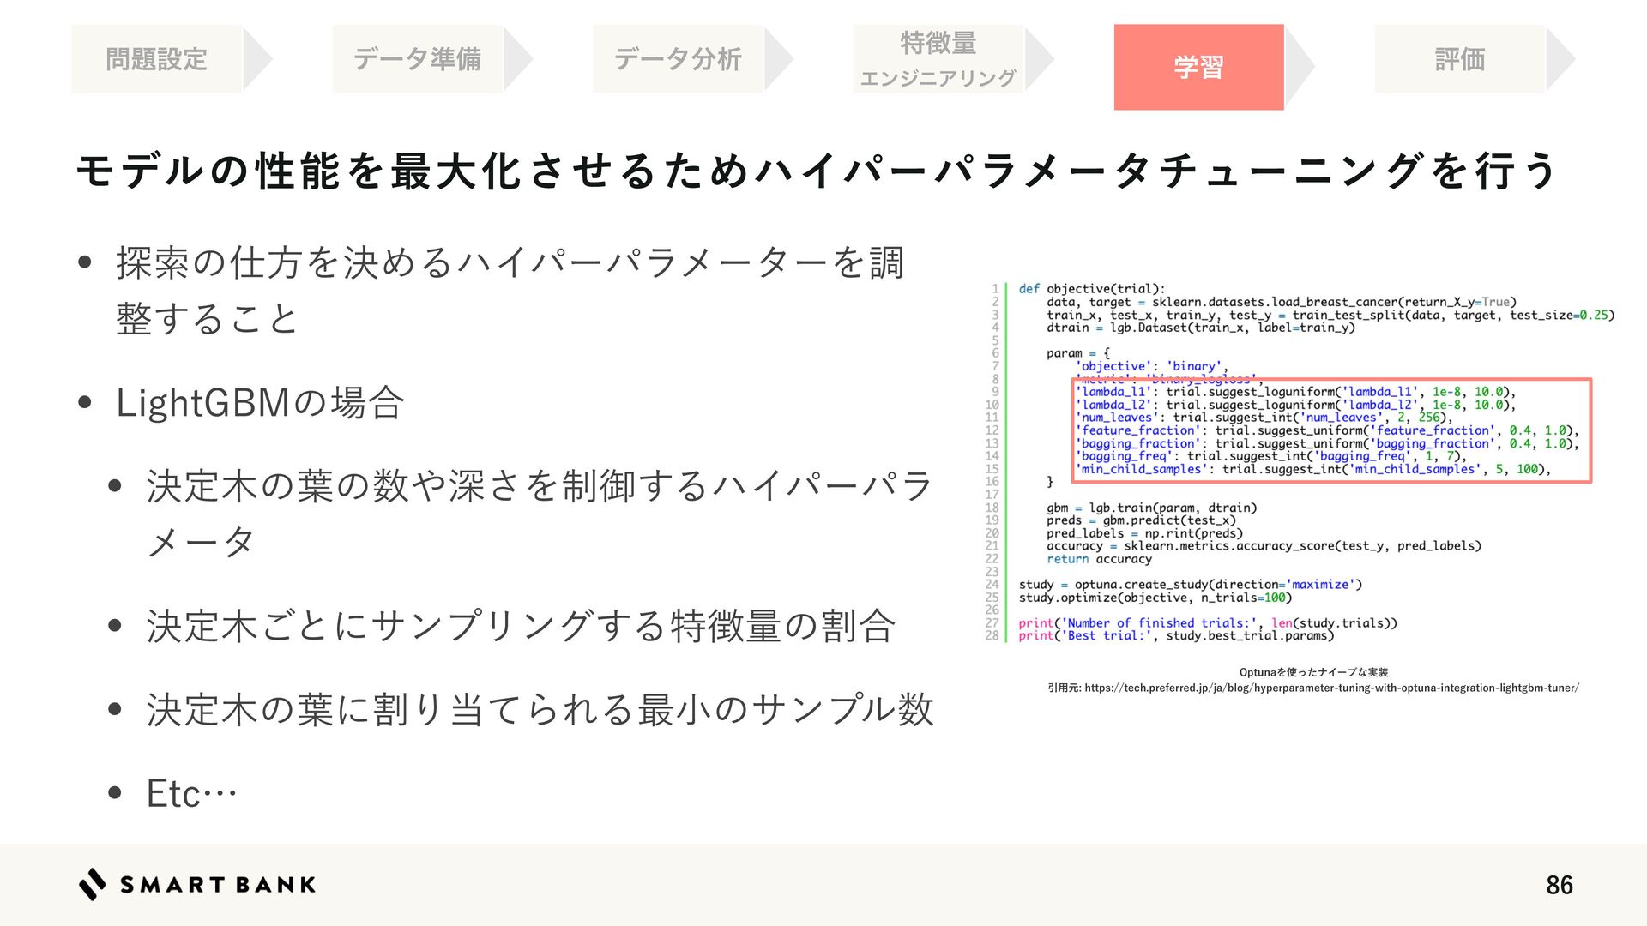Click the SmartBank logo icon
This screenshot has width=1647, height=926.
[92, 884]
